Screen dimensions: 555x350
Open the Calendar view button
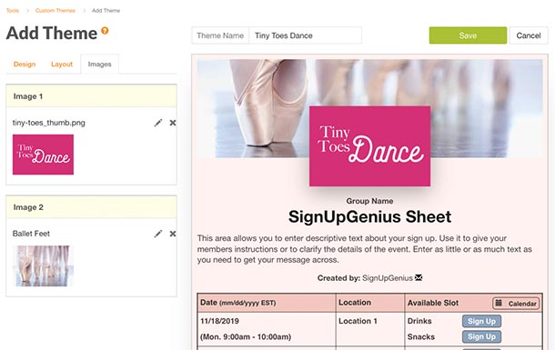coord(516,303)
